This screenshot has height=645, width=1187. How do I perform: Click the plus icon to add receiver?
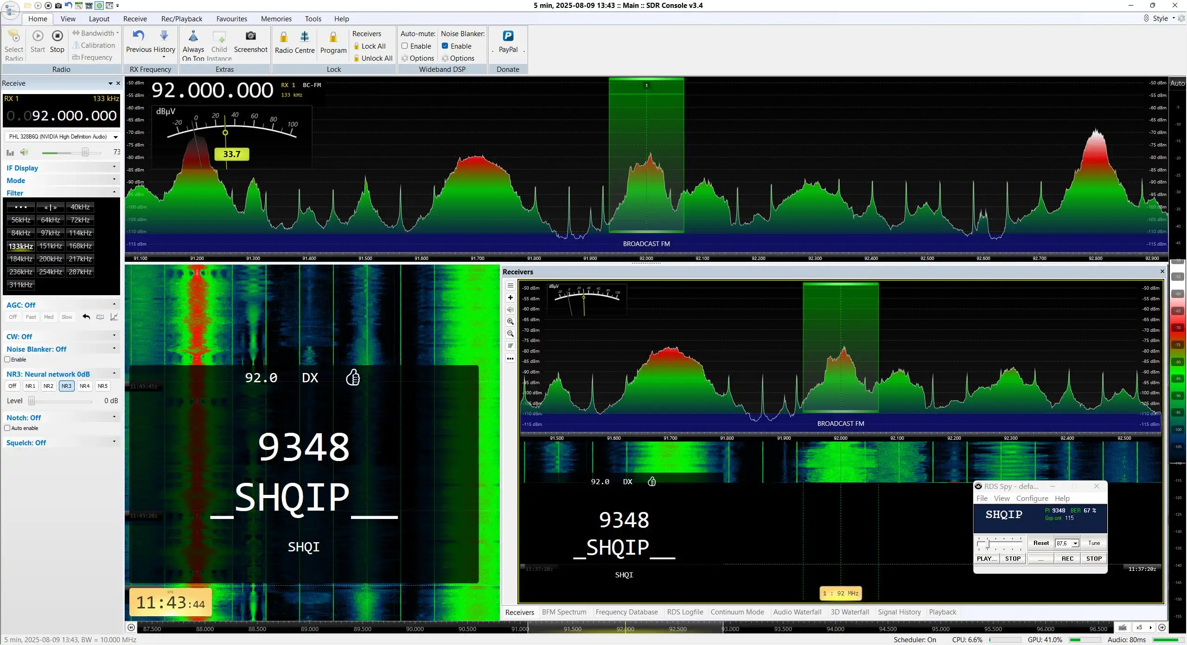(x=510, y=297)
